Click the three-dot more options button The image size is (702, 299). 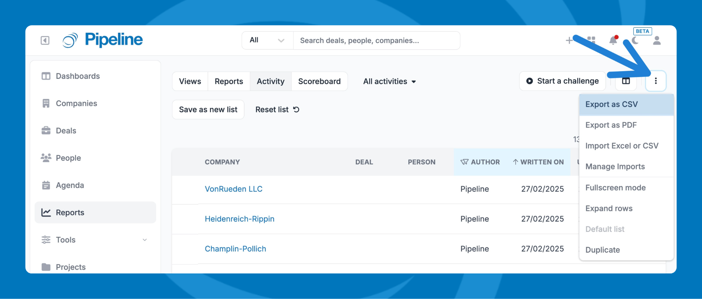656,81
